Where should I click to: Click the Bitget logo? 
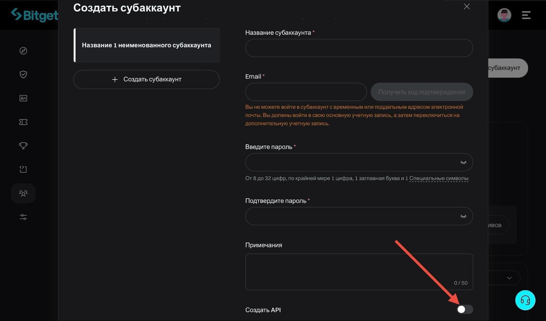point(34,15)
